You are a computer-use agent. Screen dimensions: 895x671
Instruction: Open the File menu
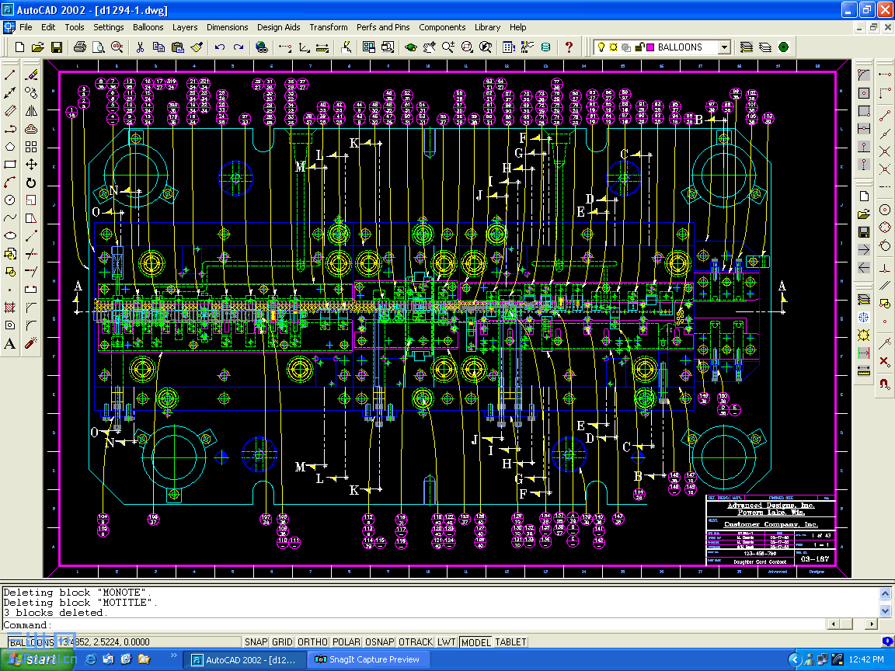point(26,27)
